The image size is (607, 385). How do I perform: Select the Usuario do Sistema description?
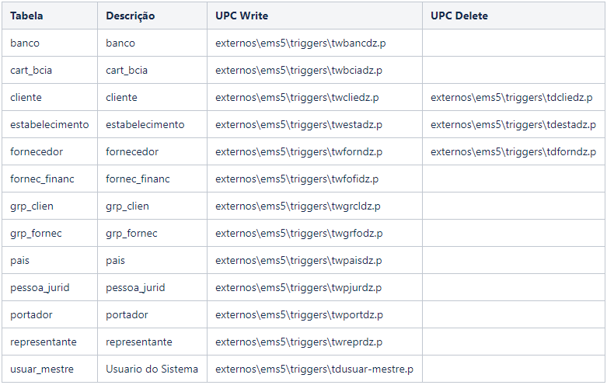coord(152,369)
